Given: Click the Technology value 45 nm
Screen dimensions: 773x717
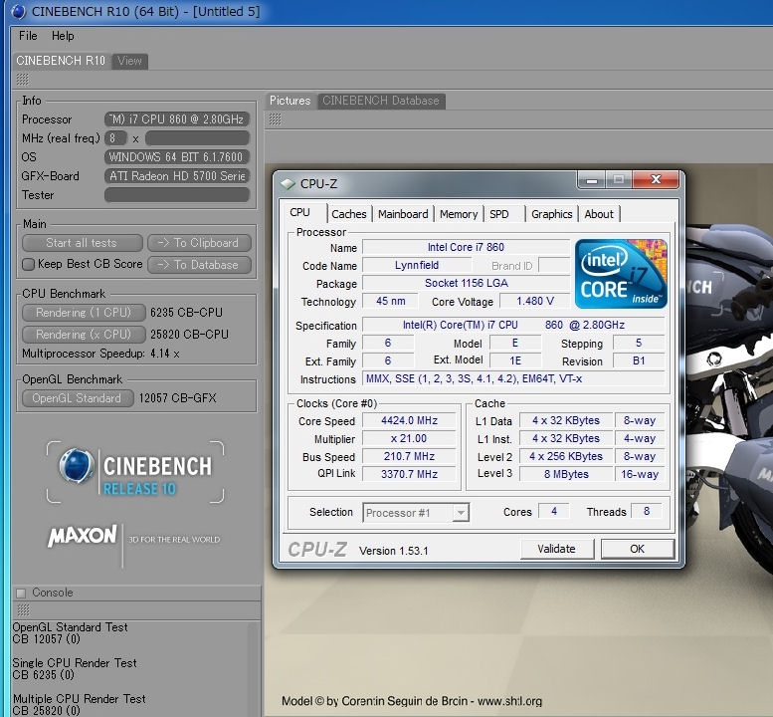Looking at the screenshot, I should [390, 301].
